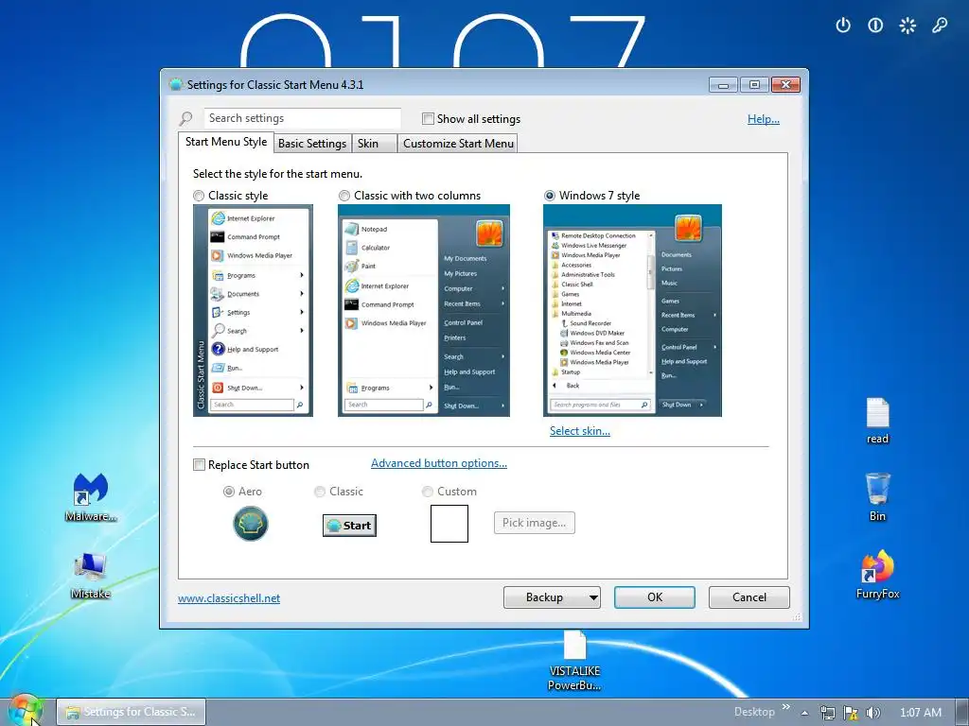Select Windows 7 style radio button
This screenshot has width=969, height=726.
(x=550, y=196)
